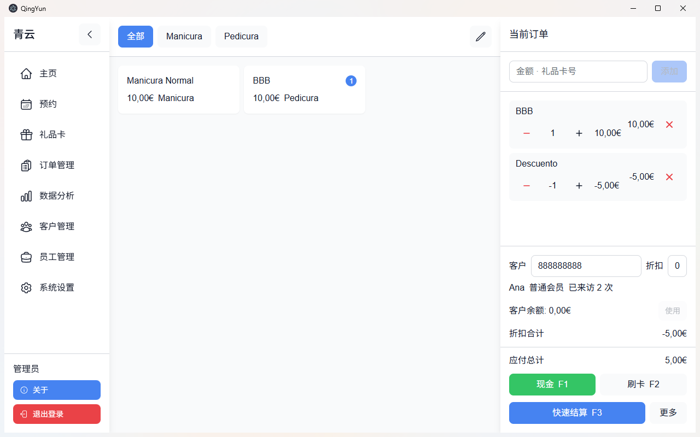Screen dimensions: 700x437
Task: Open 数据分析 data analysis
Action: (57, 196)
